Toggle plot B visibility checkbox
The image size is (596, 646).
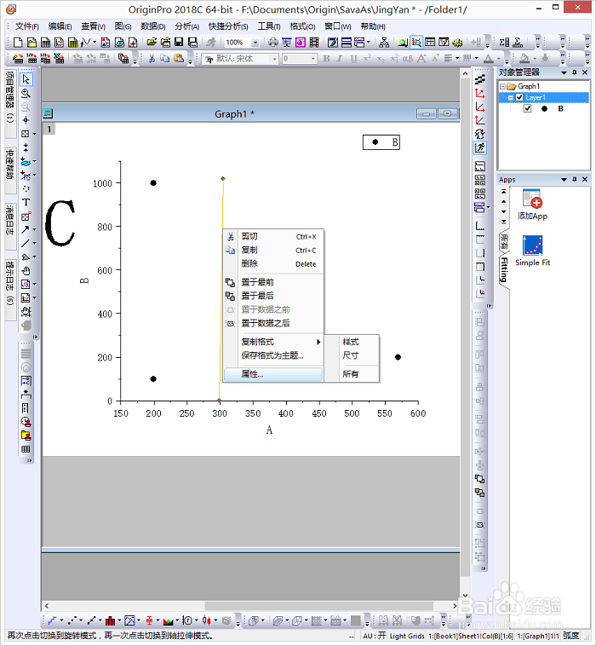527,109
